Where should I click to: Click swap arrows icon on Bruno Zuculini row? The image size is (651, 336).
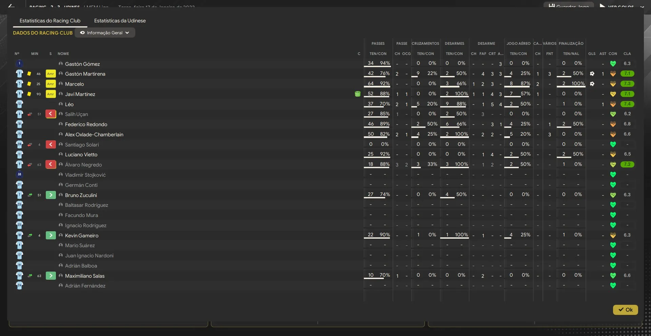(30, 195)
